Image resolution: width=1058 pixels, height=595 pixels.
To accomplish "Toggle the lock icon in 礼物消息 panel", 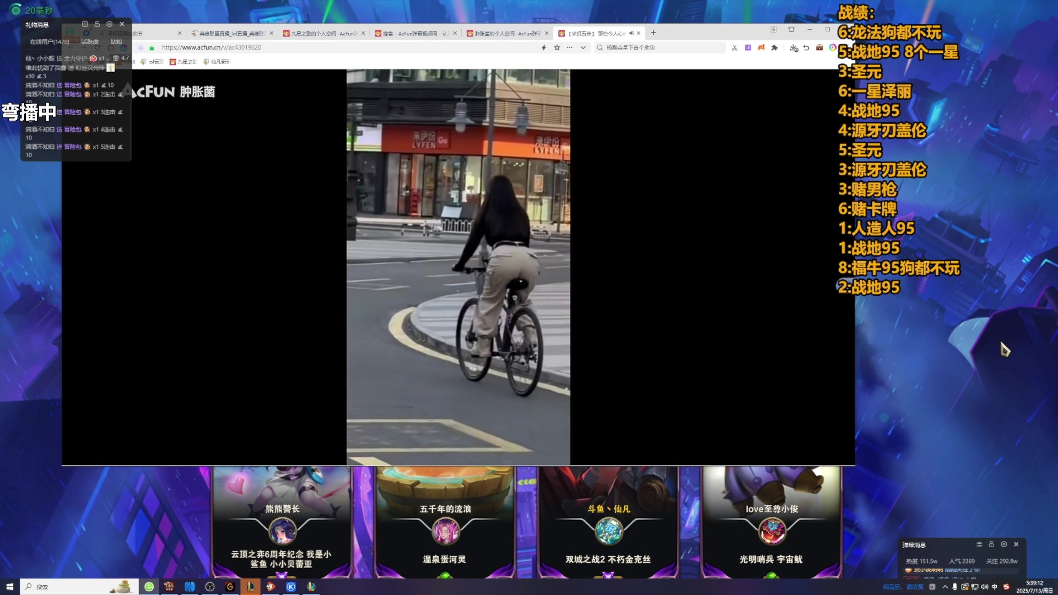I will pos(97,24).
